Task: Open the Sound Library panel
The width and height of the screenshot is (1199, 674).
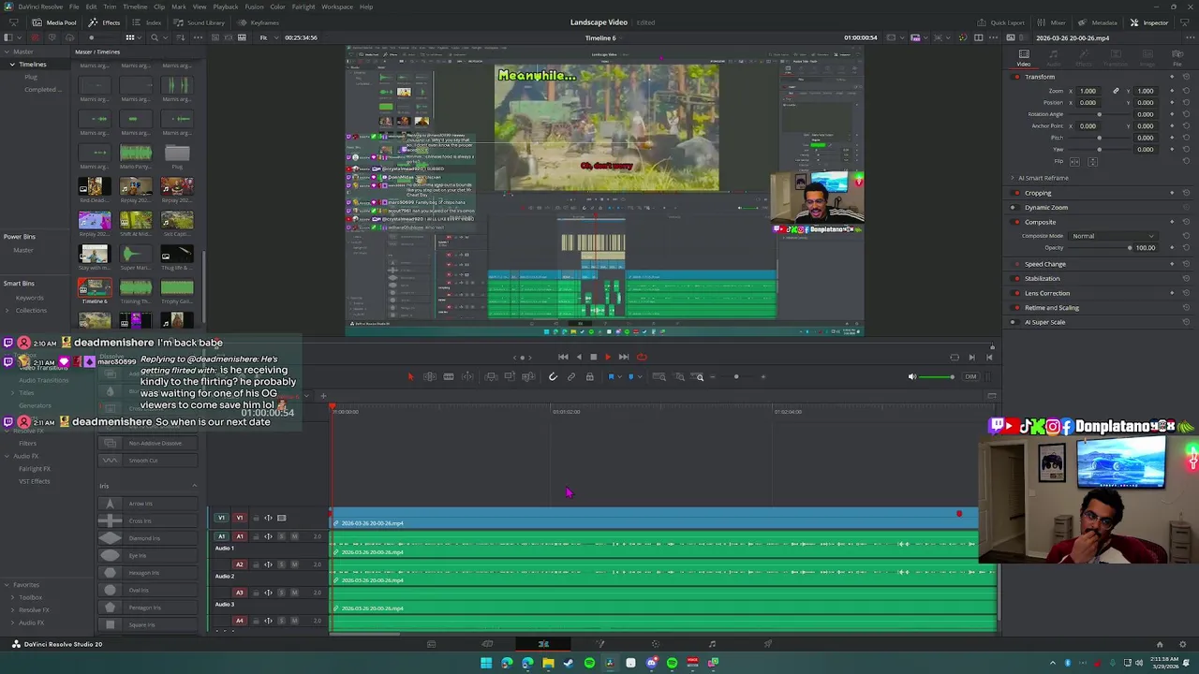Action: [x=200, y=22]
